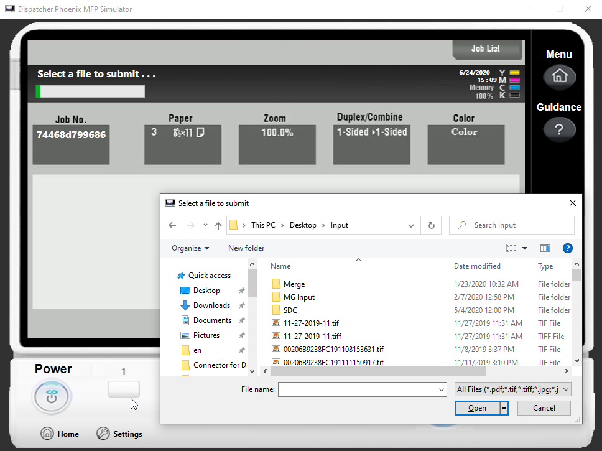Open Guidance help question mark button
Image resolution: width=602 pixels, height=451 pixels.
[x=559, y=130]
